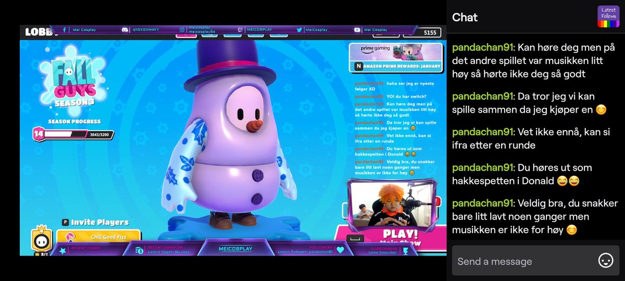Click the Recent Donation coin icon
The image size is (625, 281).
(x=140, y=250)
